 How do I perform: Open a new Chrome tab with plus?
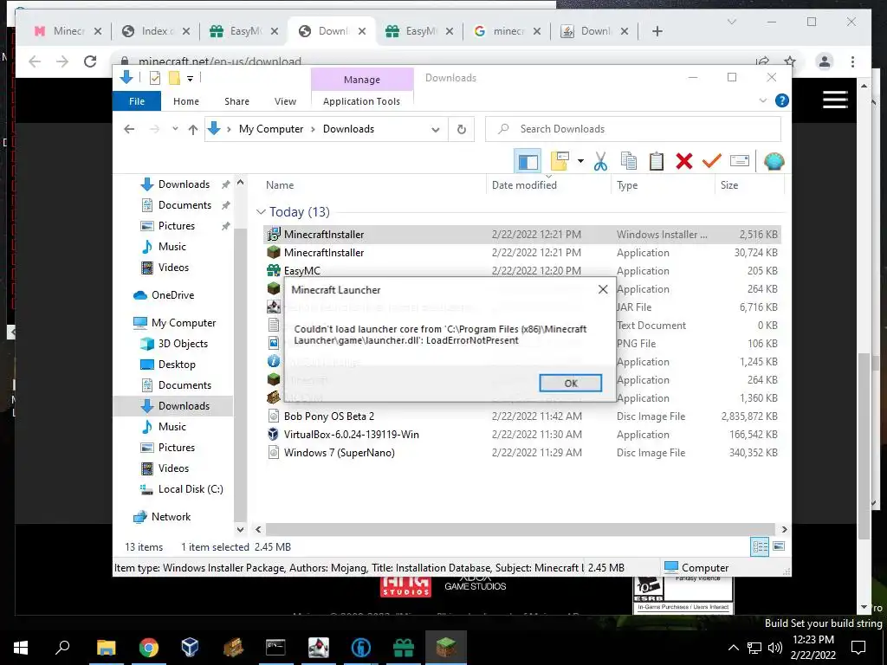coord(657,31)
